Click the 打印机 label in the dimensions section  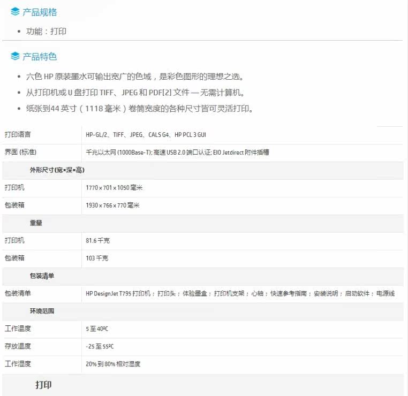click(14, 187)
